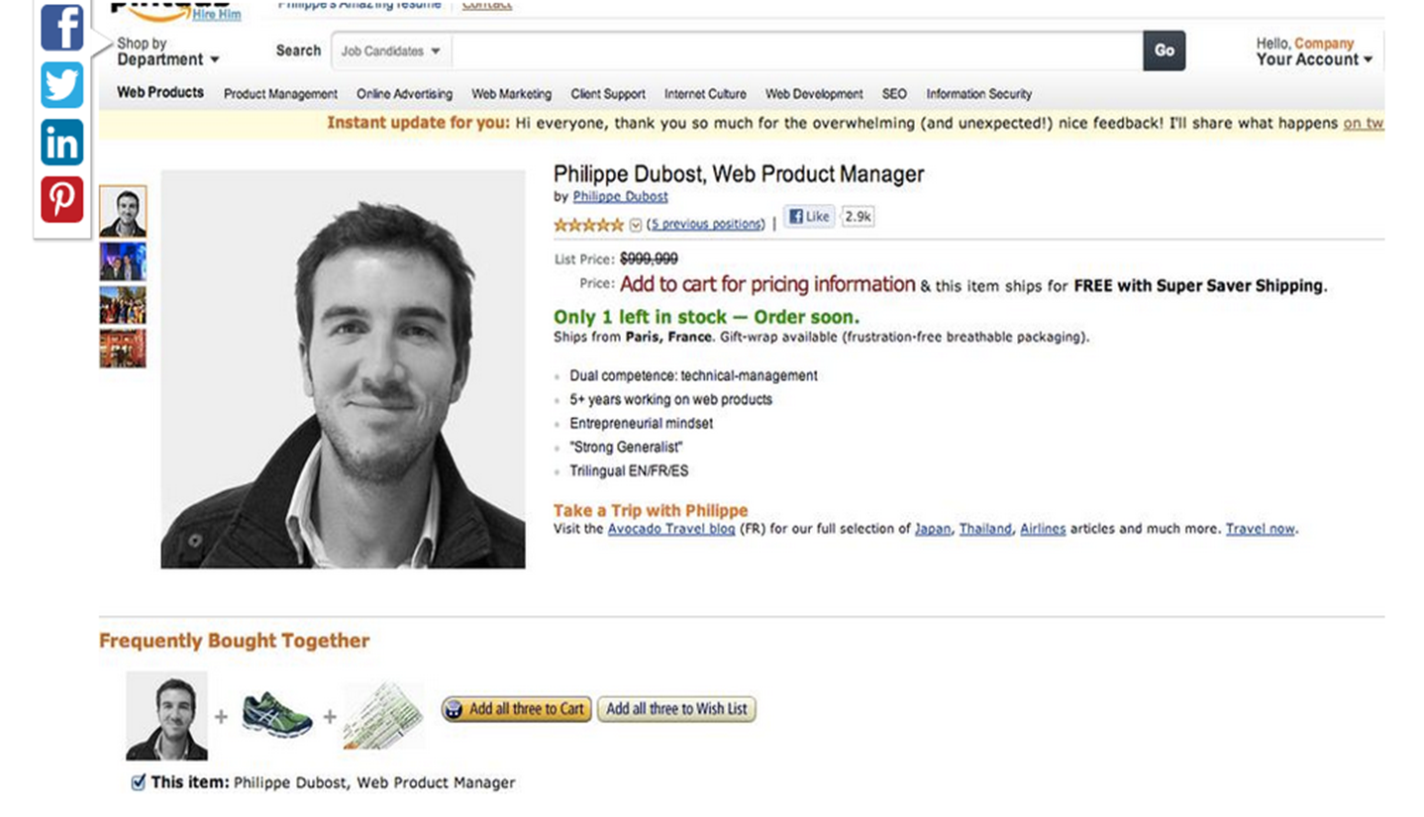Screen dimensions: 1424x817
Task: Add all three to Wish List
Action: click(x=676, y=709)
